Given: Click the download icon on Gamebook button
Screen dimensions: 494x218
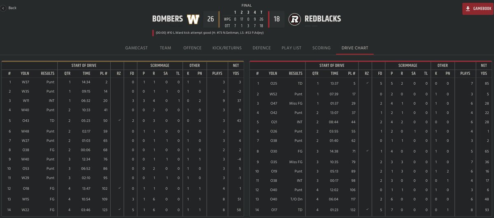Looking at the screenshot, I should (468, 9).
